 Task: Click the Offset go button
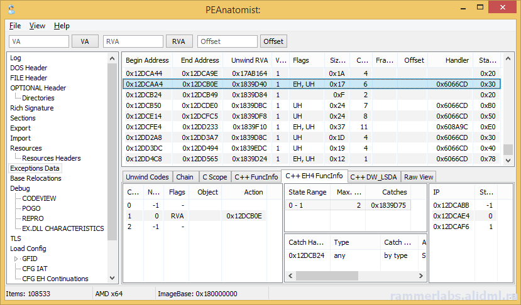[273, 41]
